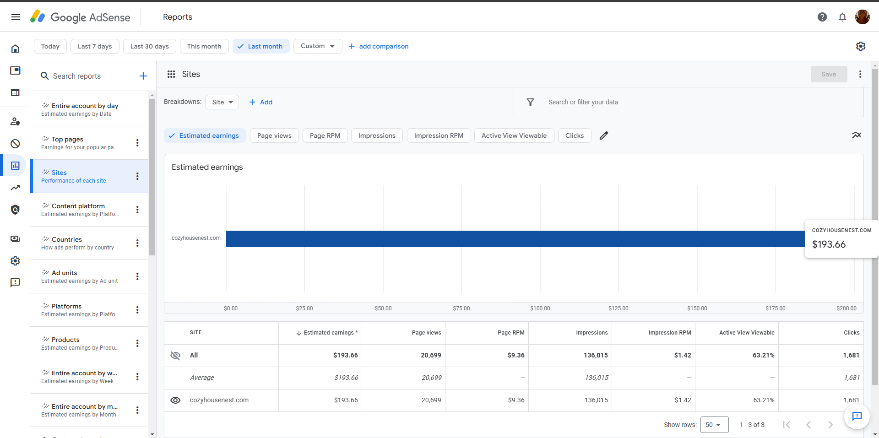879x438 pixels.
Task: Open Show rows 50 dropdown
Action: click(x=714, y=425)
